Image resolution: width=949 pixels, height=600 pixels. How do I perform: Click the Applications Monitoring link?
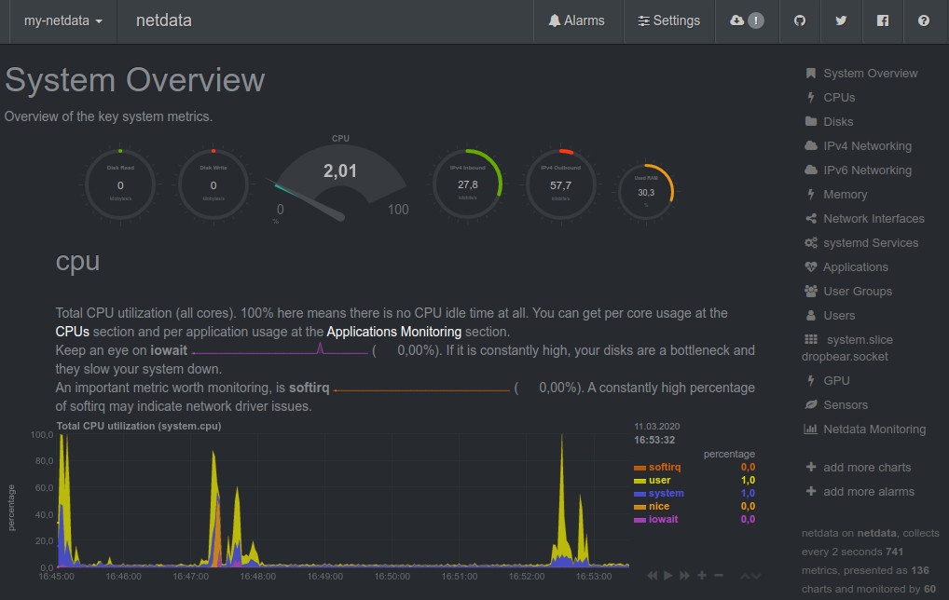tap(394, 332)
